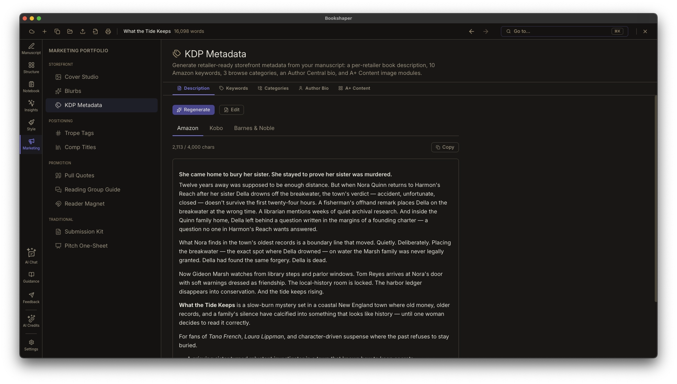Screen dimensions: 677x384
Task: Switch to the Description tab
Action: (x=193, y=88)
